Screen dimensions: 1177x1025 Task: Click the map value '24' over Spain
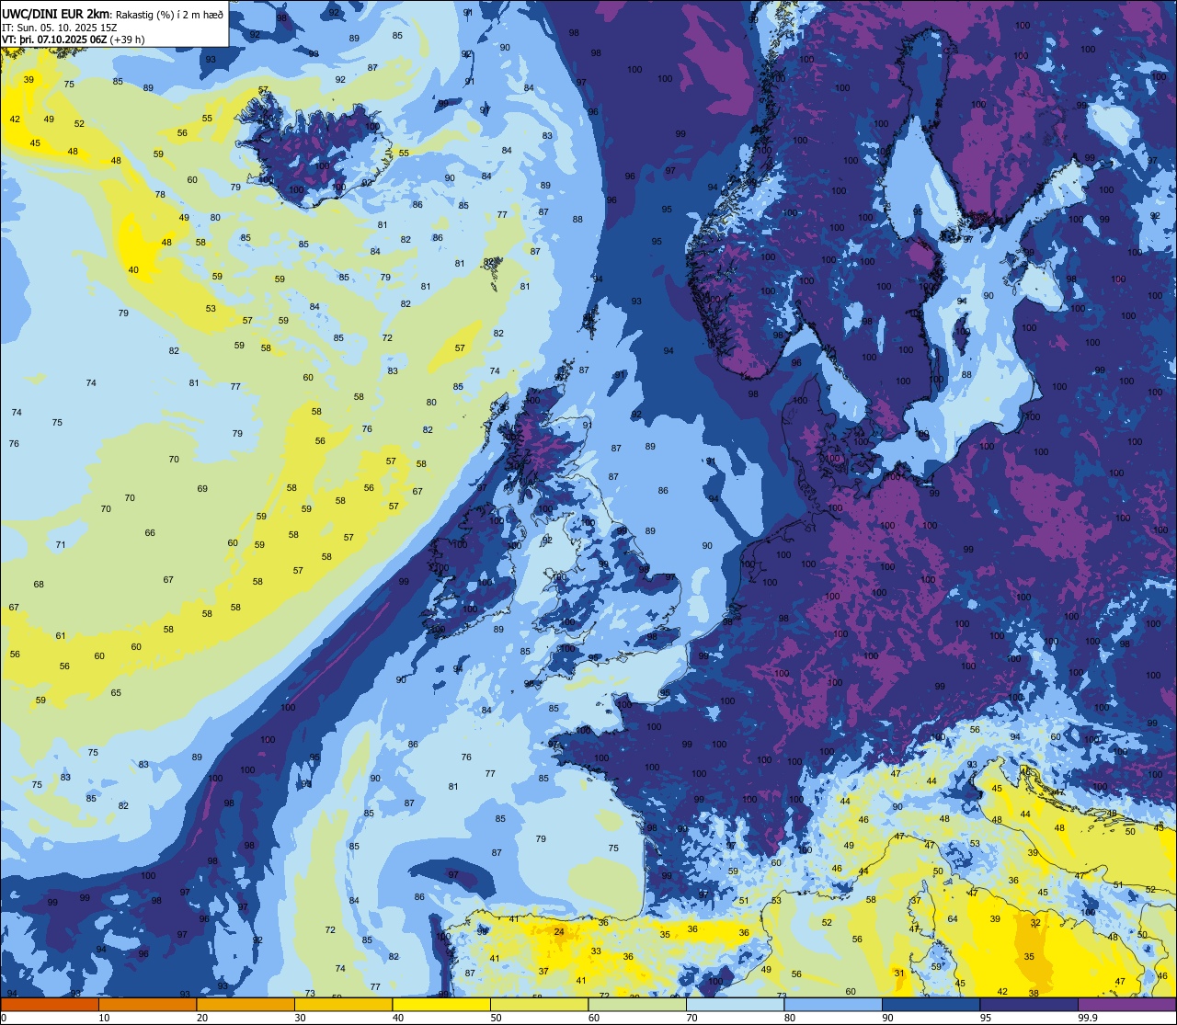point(559,932)
